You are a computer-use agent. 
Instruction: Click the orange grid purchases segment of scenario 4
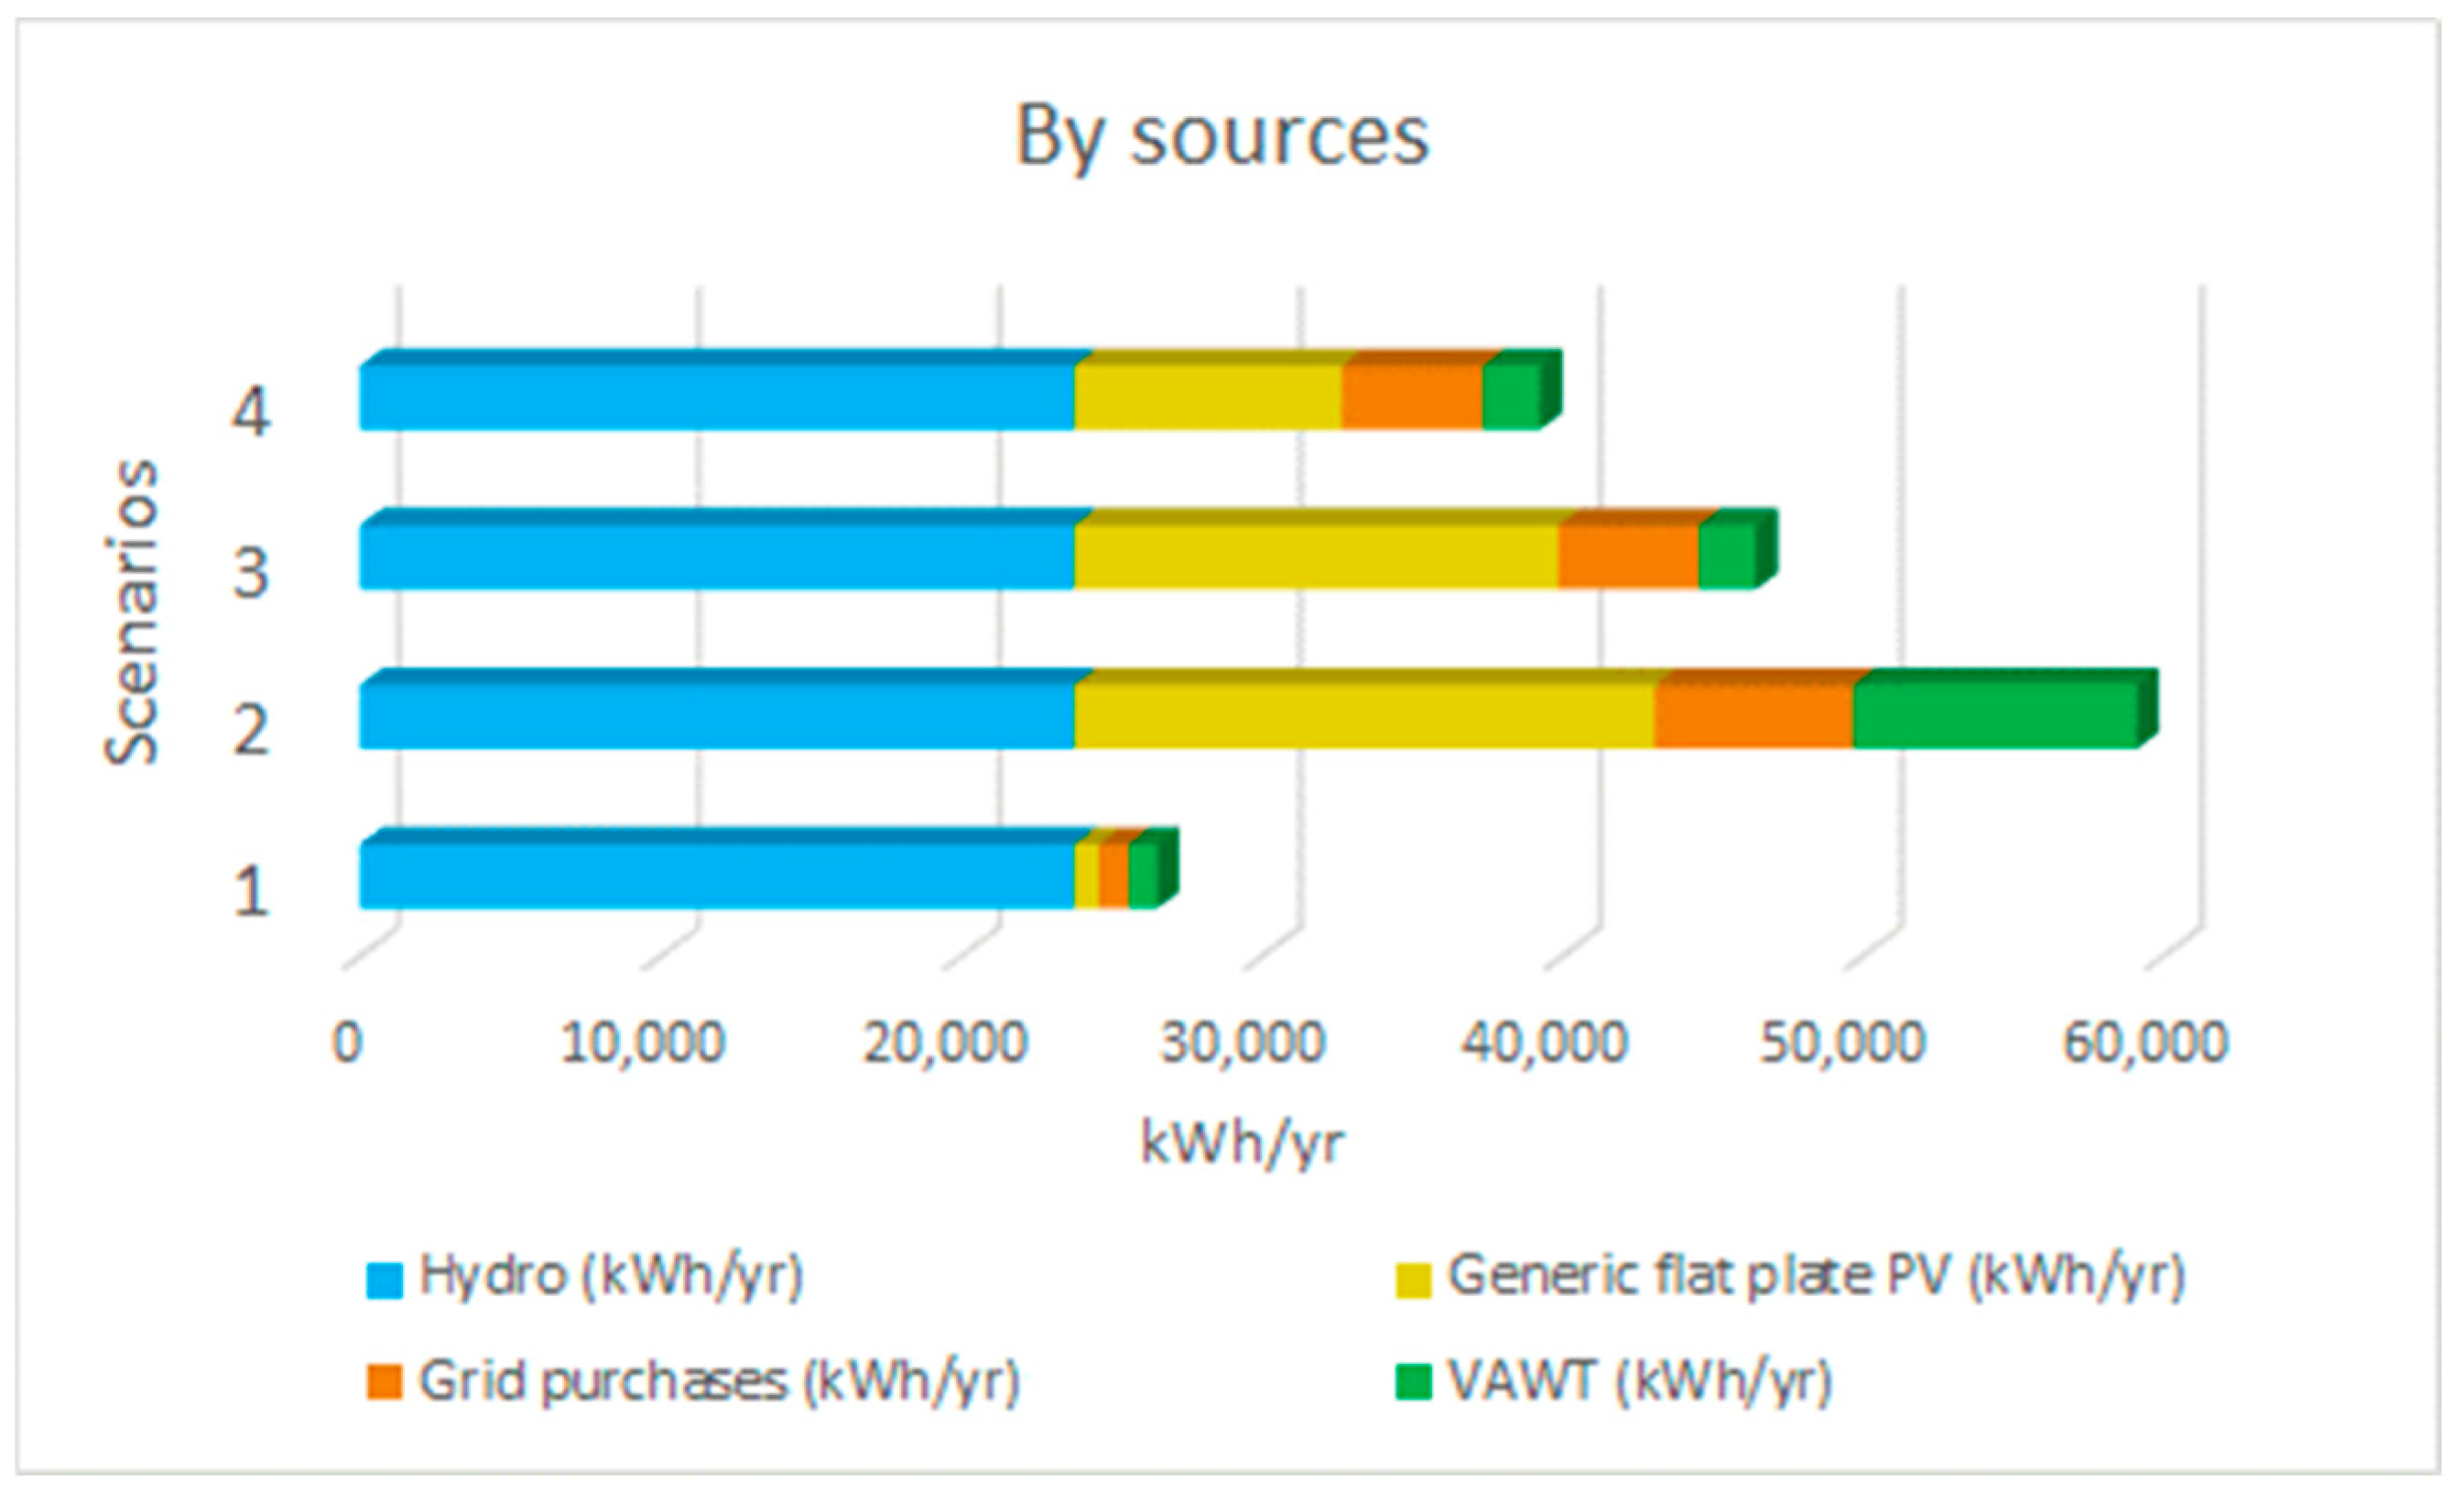[1412, 398]
